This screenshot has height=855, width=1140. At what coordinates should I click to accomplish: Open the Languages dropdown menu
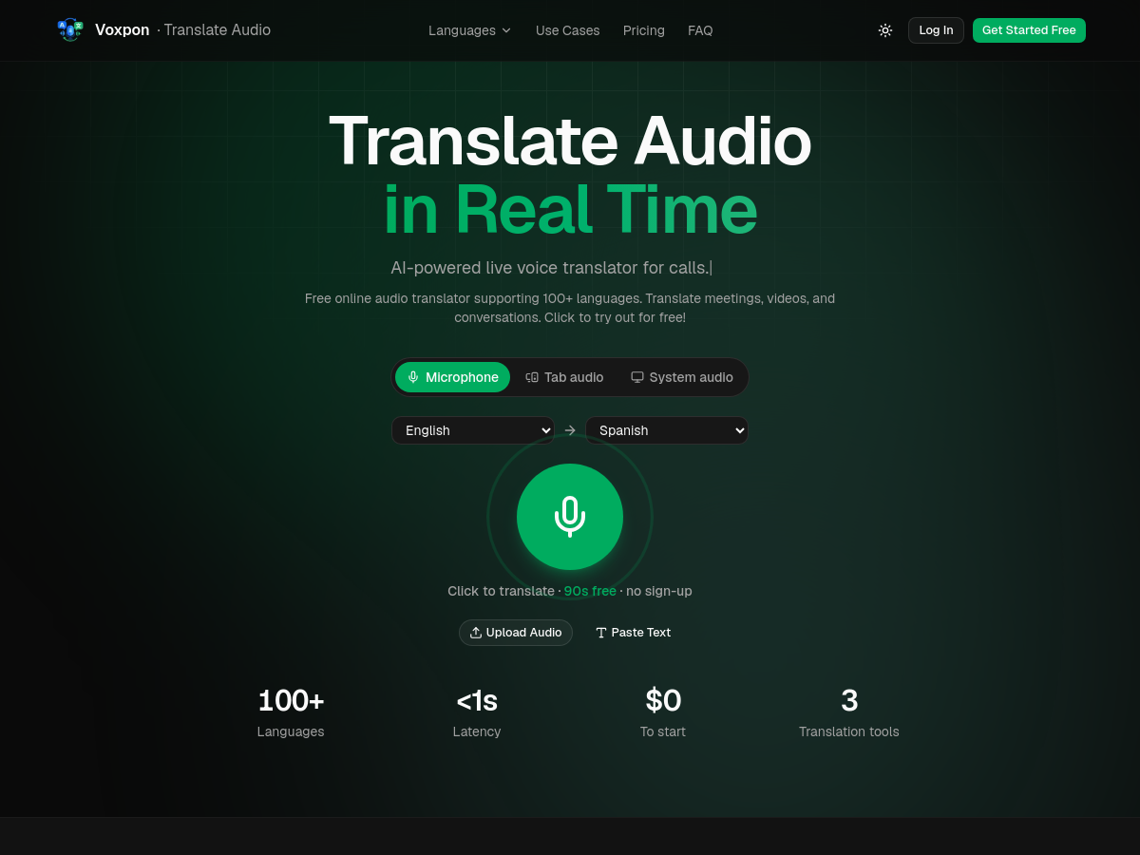(470, 30)
